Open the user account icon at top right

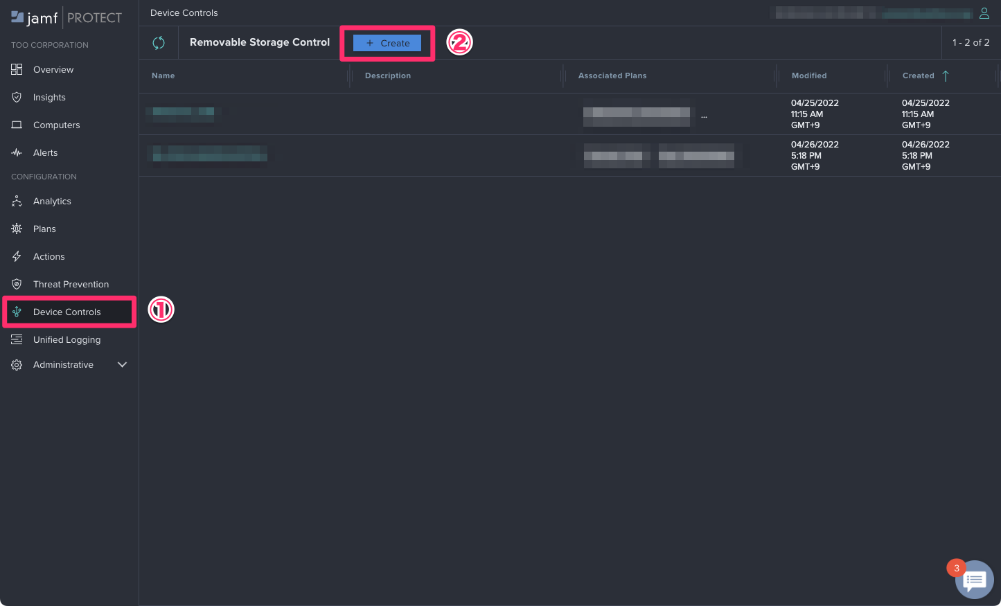[984, 13]
